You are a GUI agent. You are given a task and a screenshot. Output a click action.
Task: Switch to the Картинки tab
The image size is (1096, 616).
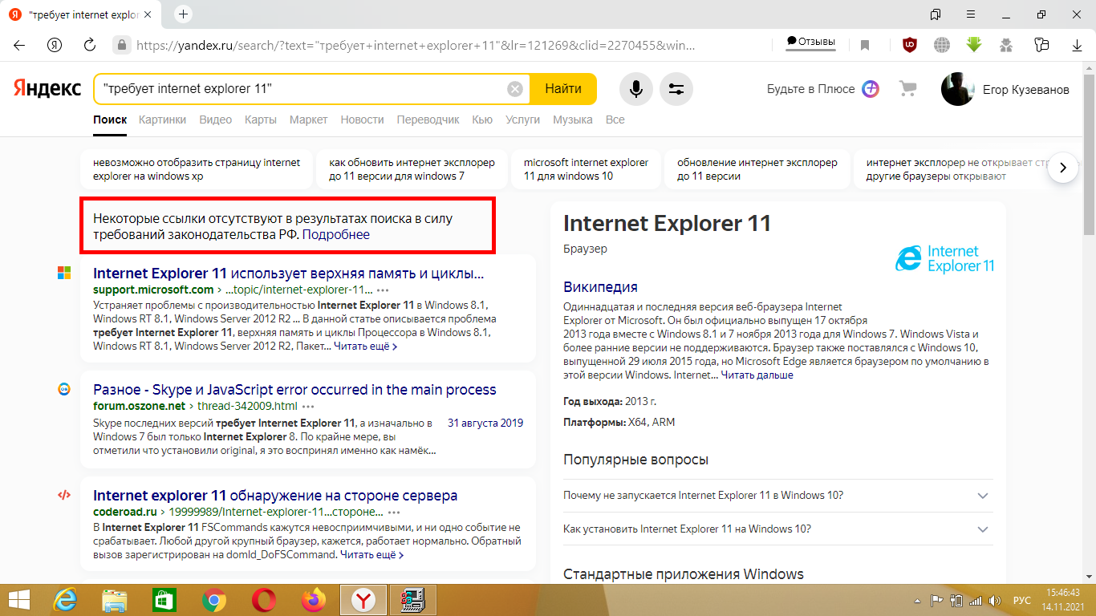pyautogui.click(x=162, y=120)
